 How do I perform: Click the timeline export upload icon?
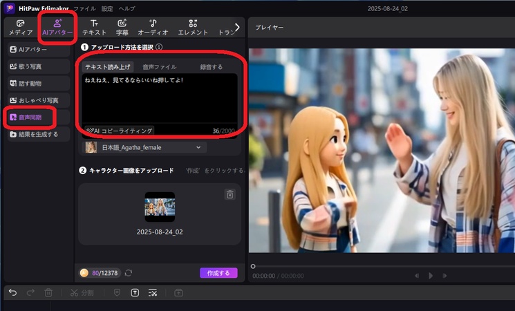(x=178, y=292)
